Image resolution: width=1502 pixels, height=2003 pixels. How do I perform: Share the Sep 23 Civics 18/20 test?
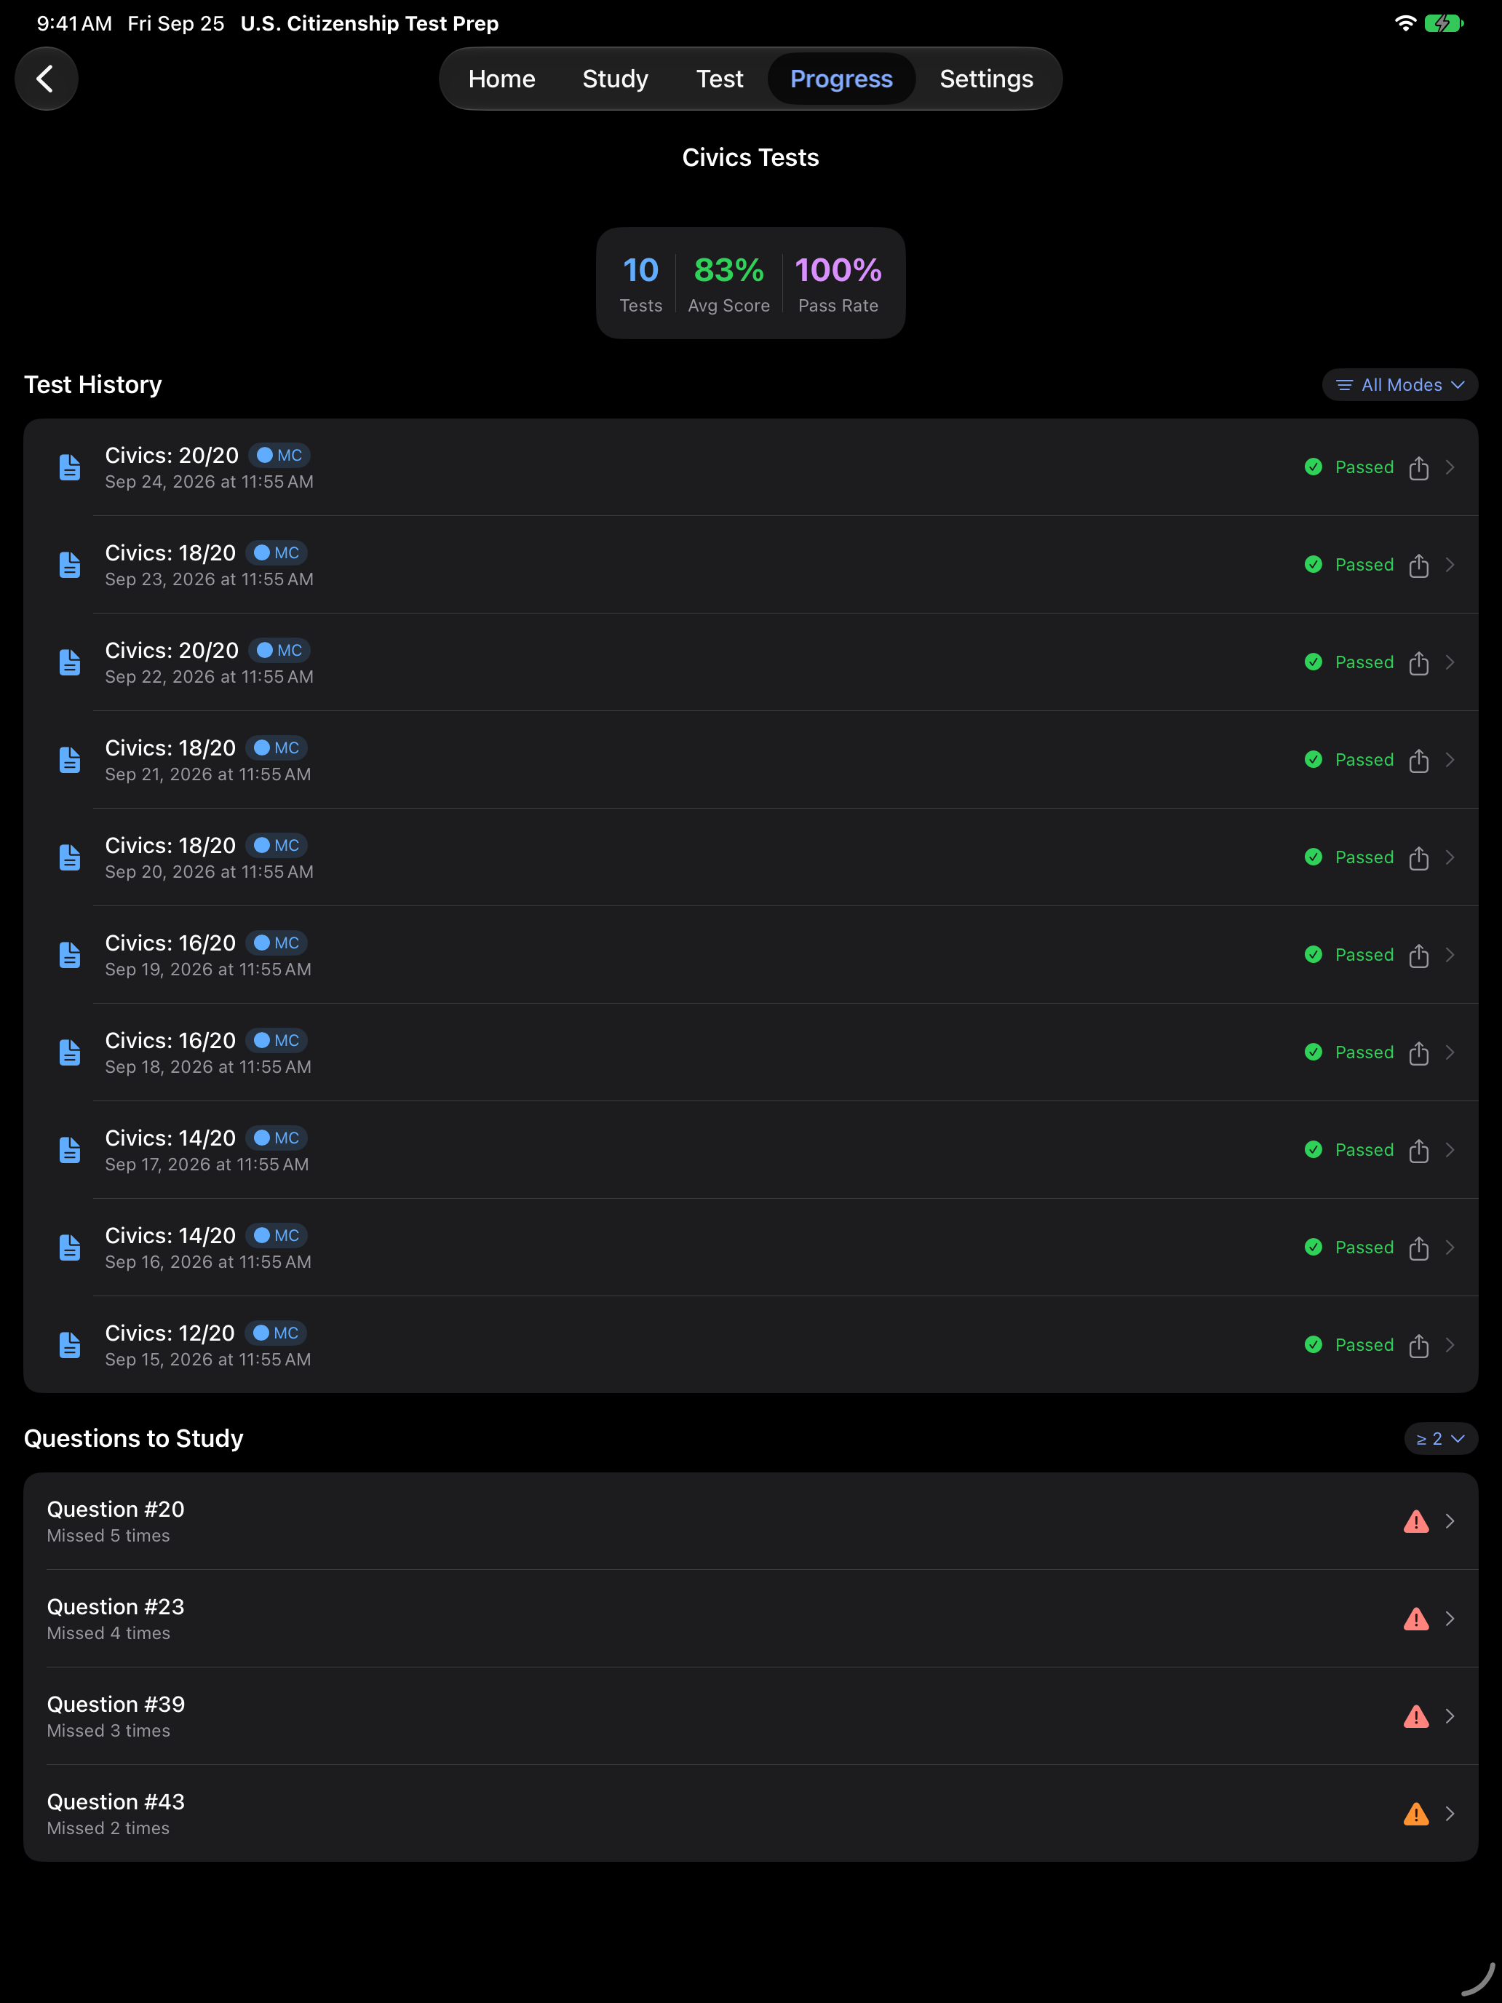tap(1418, 565)
